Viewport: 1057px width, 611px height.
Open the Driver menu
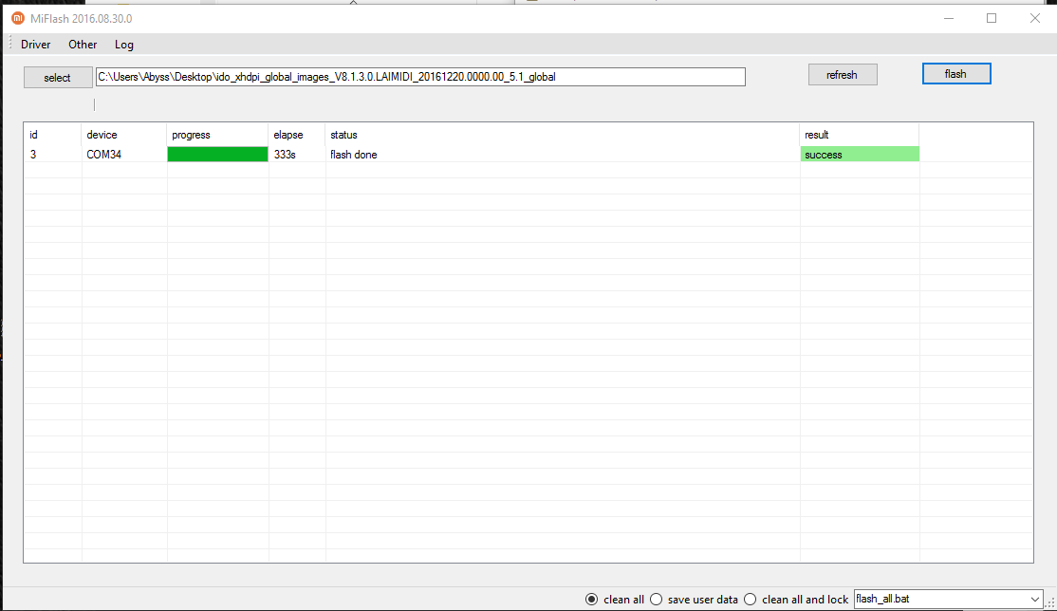point(36,45)
